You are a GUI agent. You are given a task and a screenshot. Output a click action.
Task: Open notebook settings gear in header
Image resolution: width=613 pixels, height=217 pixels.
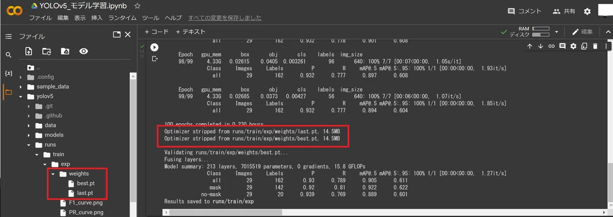[587, 11]
